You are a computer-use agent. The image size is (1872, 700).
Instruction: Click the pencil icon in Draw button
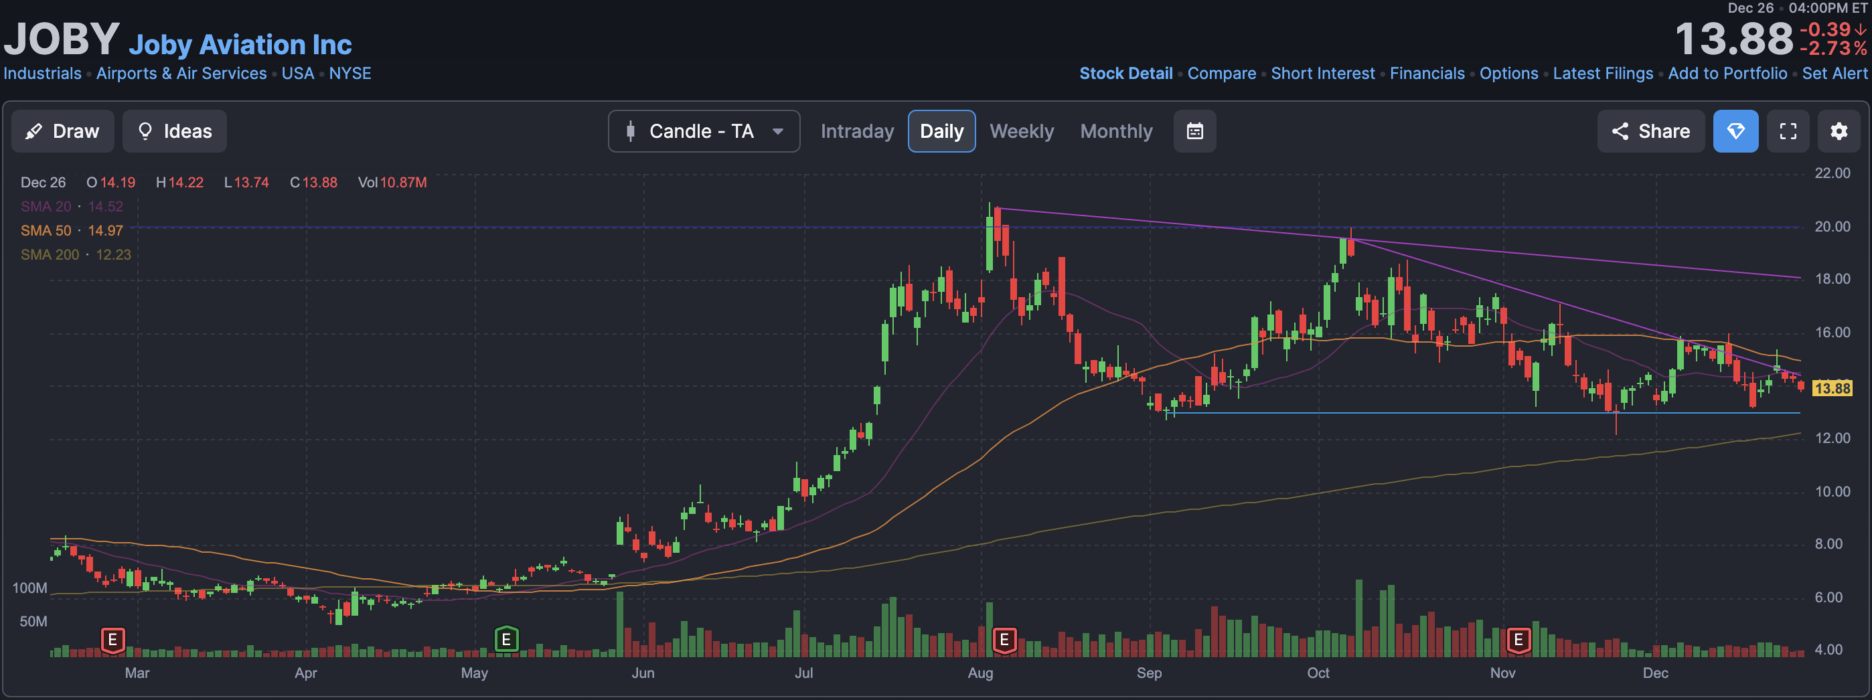pos(33,131)
